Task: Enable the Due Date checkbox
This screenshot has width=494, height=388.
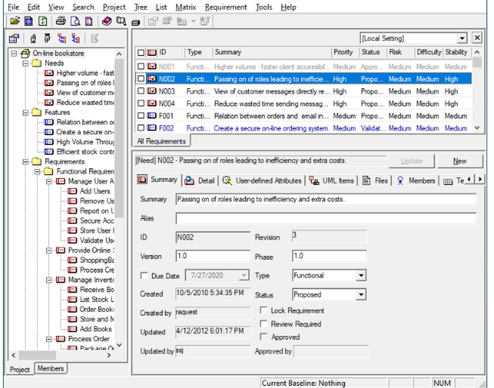Action: click(x=145, y=276)
